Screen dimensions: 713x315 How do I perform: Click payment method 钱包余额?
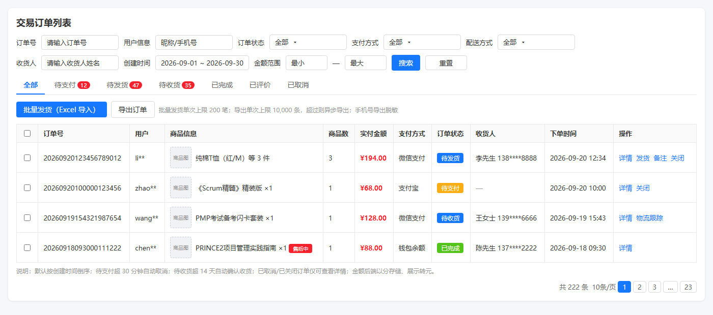412,248
